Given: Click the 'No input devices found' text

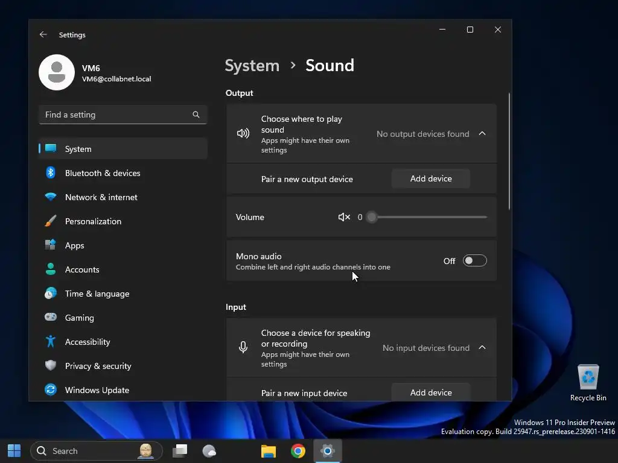Looking at the screenshot, I should click(x=425, y=348).
